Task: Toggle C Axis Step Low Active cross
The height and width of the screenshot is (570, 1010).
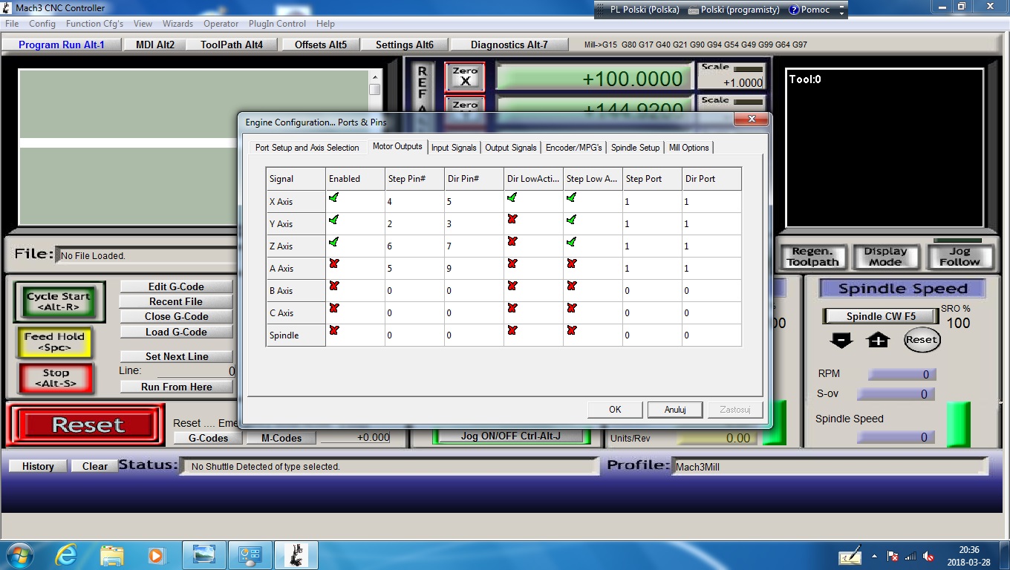Action: tap(572, 308)
